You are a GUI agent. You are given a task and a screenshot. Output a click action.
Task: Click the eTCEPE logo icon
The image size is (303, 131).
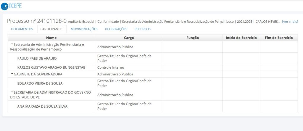(11, 6)
